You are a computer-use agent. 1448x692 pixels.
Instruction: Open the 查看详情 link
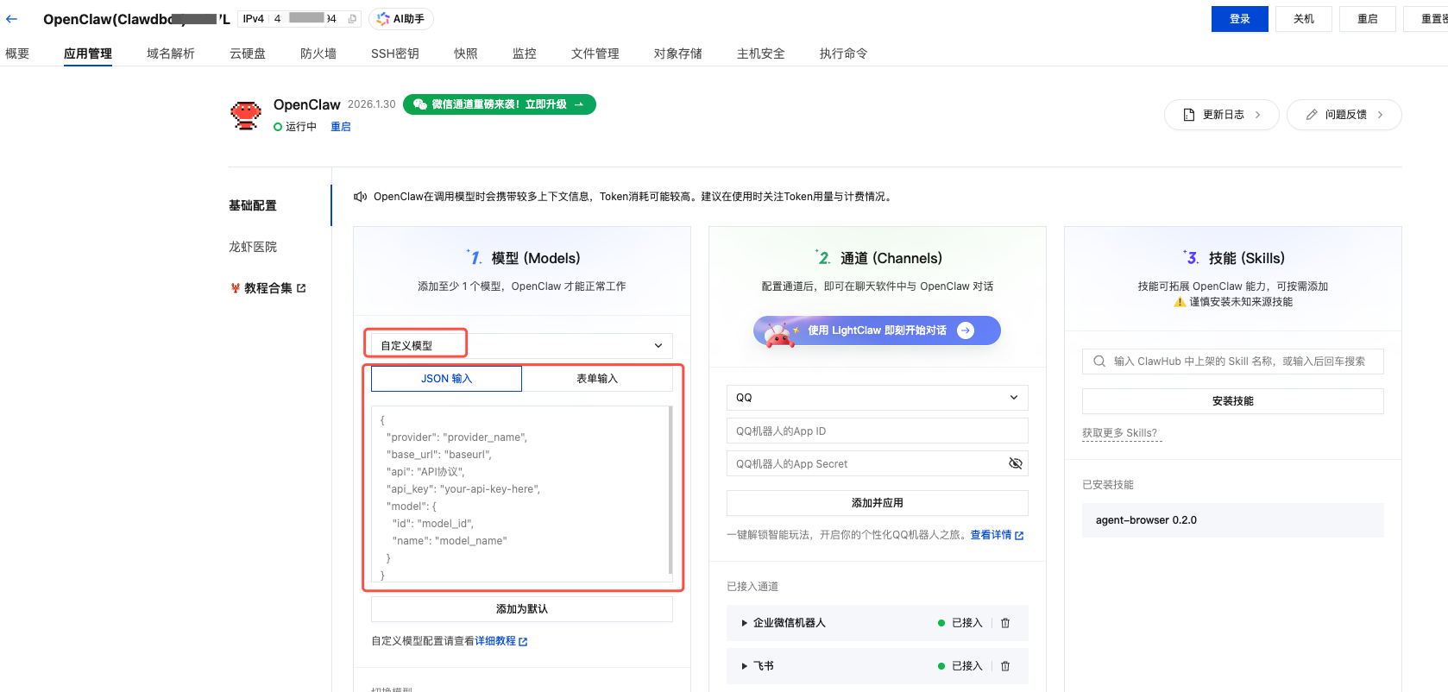pyautogui.click(x=997, y=535)
